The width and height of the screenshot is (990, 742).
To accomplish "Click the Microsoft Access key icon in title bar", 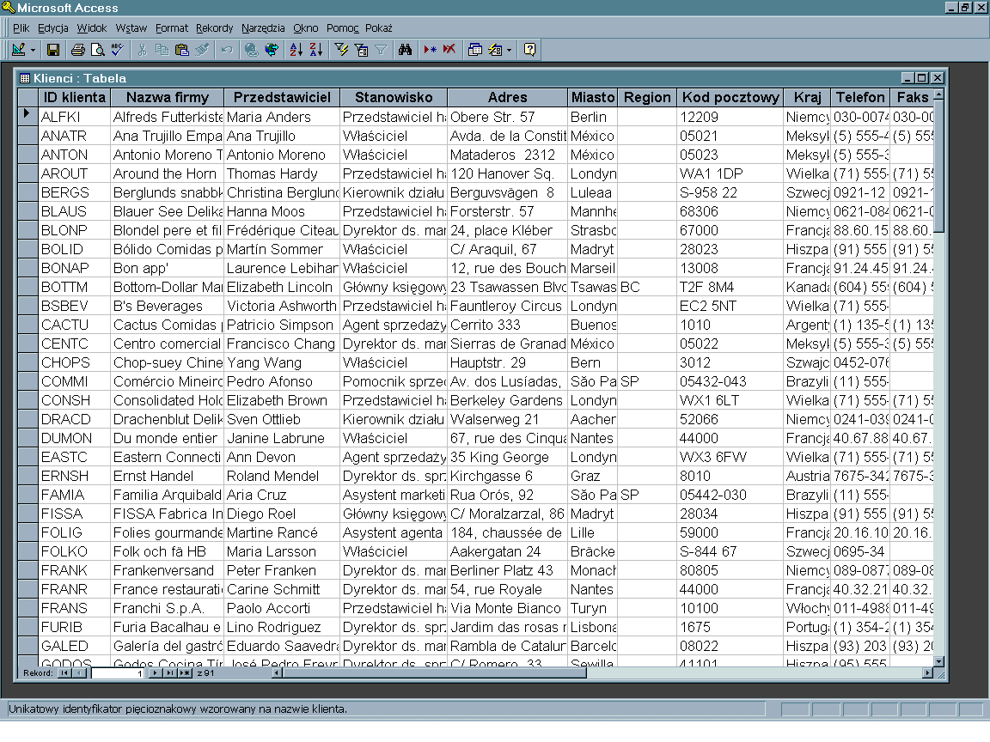I will pos(9,8).
